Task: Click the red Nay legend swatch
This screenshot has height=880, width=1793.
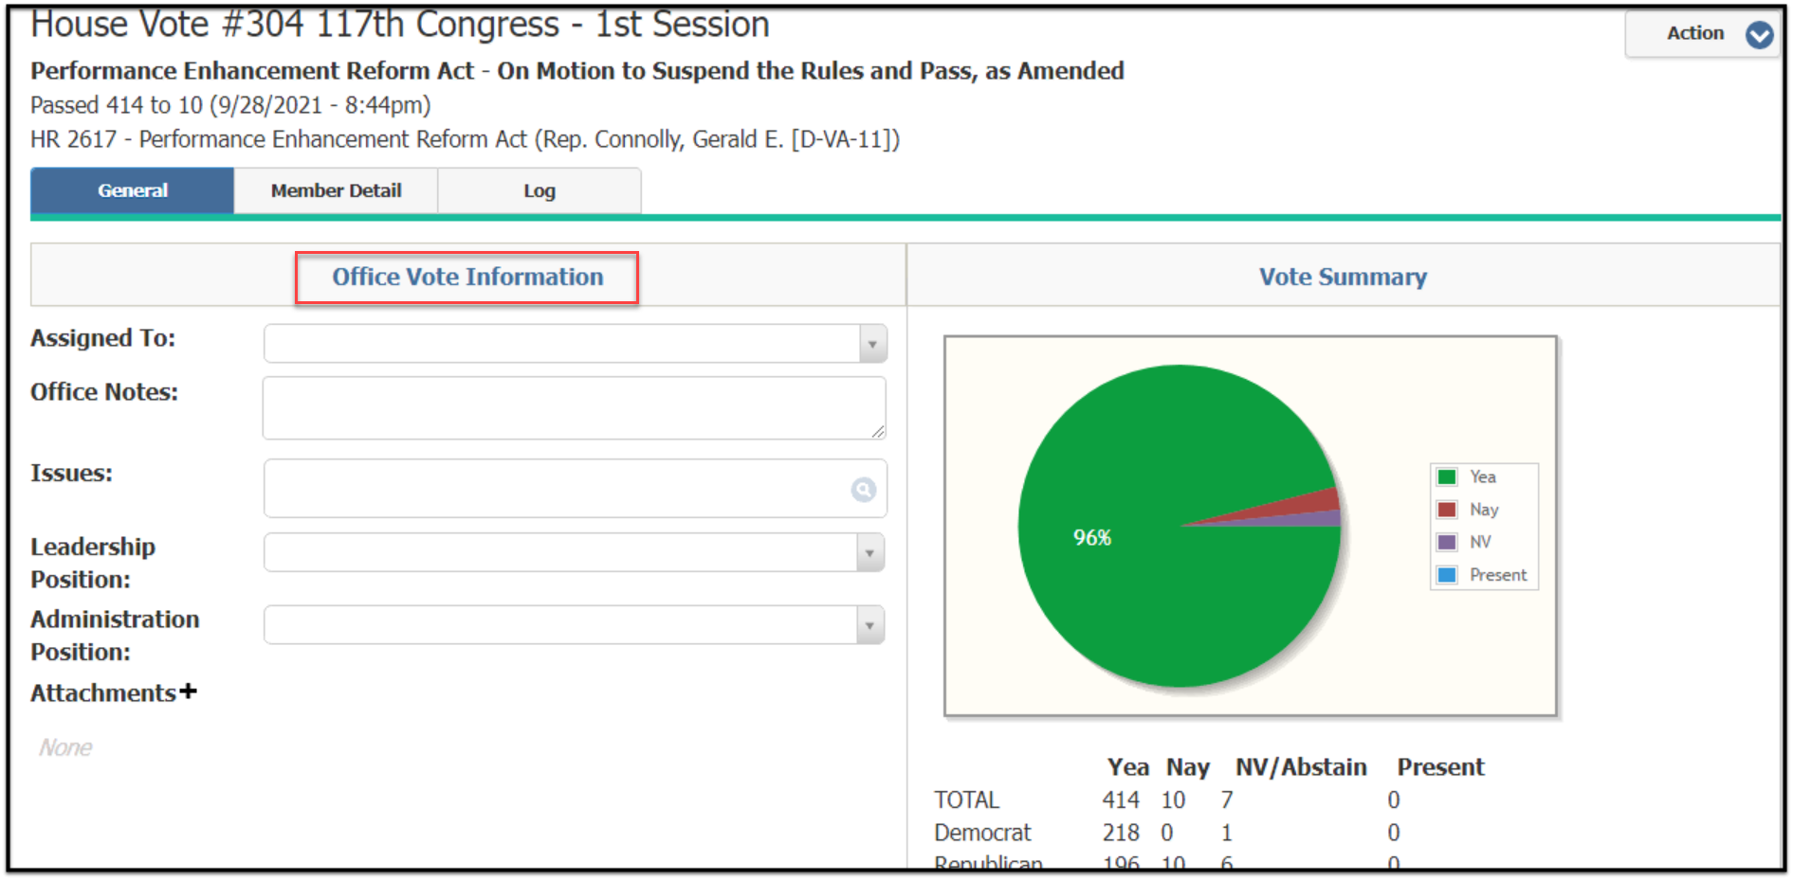Action: 1446,510
